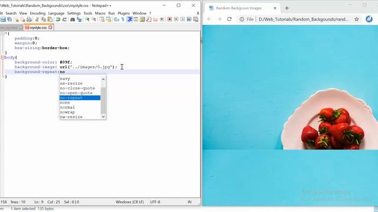The height and width of the screenshot is (212, 378).
Task: Click the #09f color value in code
Action: [66, 62]
